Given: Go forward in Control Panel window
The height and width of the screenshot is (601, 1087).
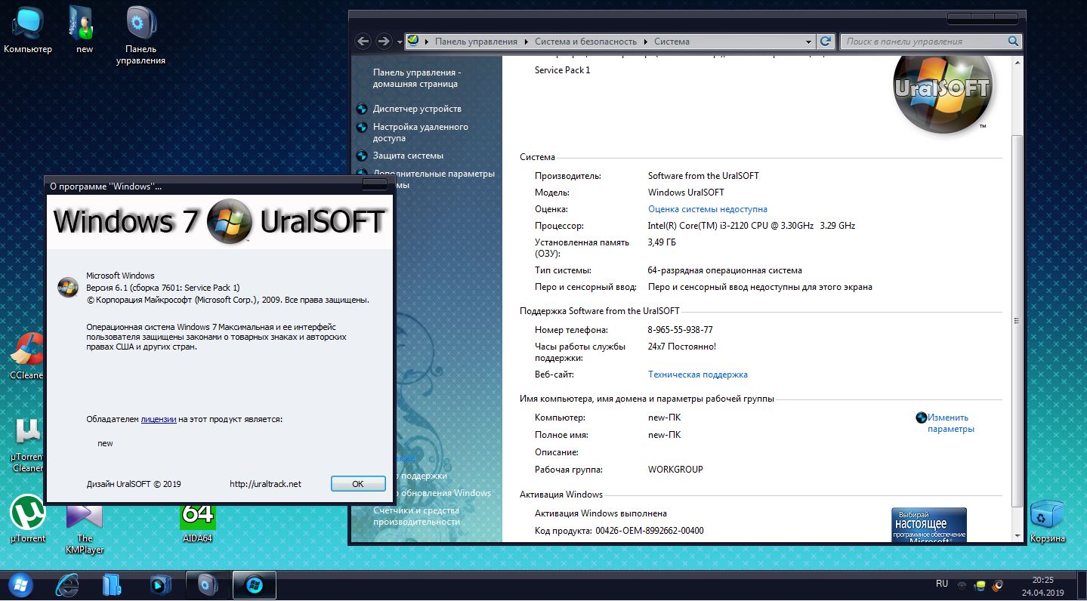Looking at the screenshot, I should point(384,42).
